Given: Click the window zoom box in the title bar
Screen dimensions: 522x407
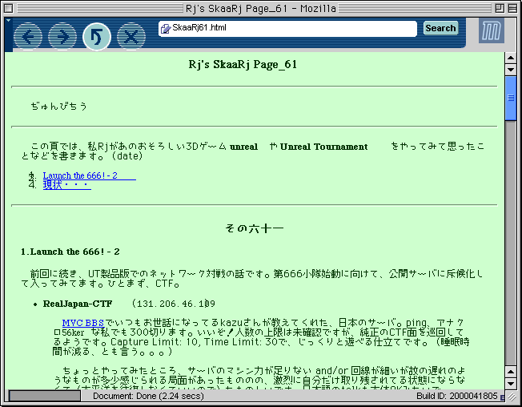Looking at the screenshot, I should (500, 8).
